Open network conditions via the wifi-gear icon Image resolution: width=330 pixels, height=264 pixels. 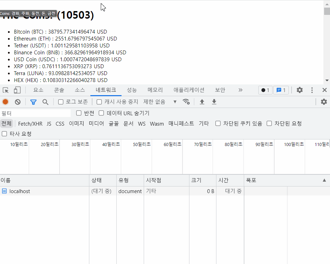186,102
